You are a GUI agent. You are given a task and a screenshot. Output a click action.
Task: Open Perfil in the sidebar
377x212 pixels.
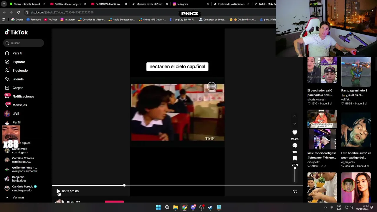point(13,122)
